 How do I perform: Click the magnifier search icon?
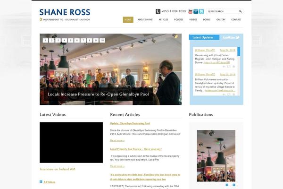pyautogui.click(x=241, y=11)
